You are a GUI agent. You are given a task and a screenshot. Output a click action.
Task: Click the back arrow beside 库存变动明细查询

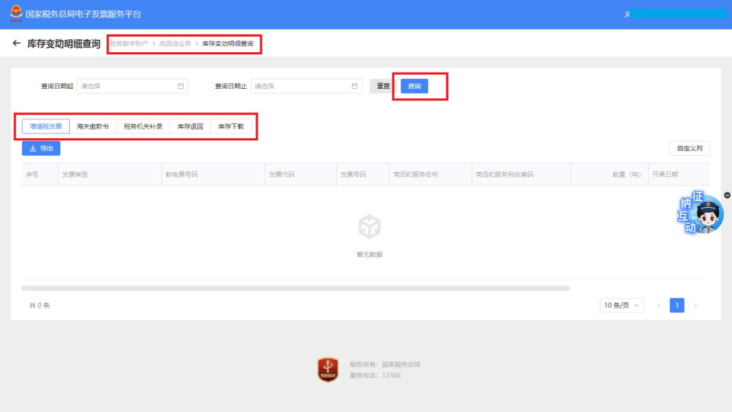[17, 43]
